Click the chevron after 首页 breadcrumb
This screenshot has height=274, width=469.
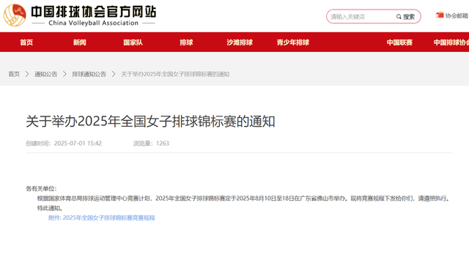[x=27, y=74]
